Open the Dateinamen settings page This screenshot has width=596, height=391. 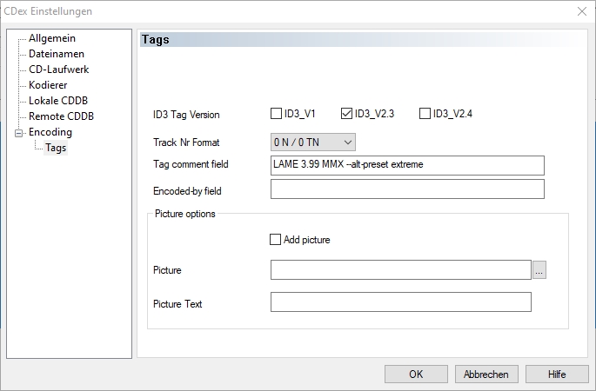click(x=57, y=54)
